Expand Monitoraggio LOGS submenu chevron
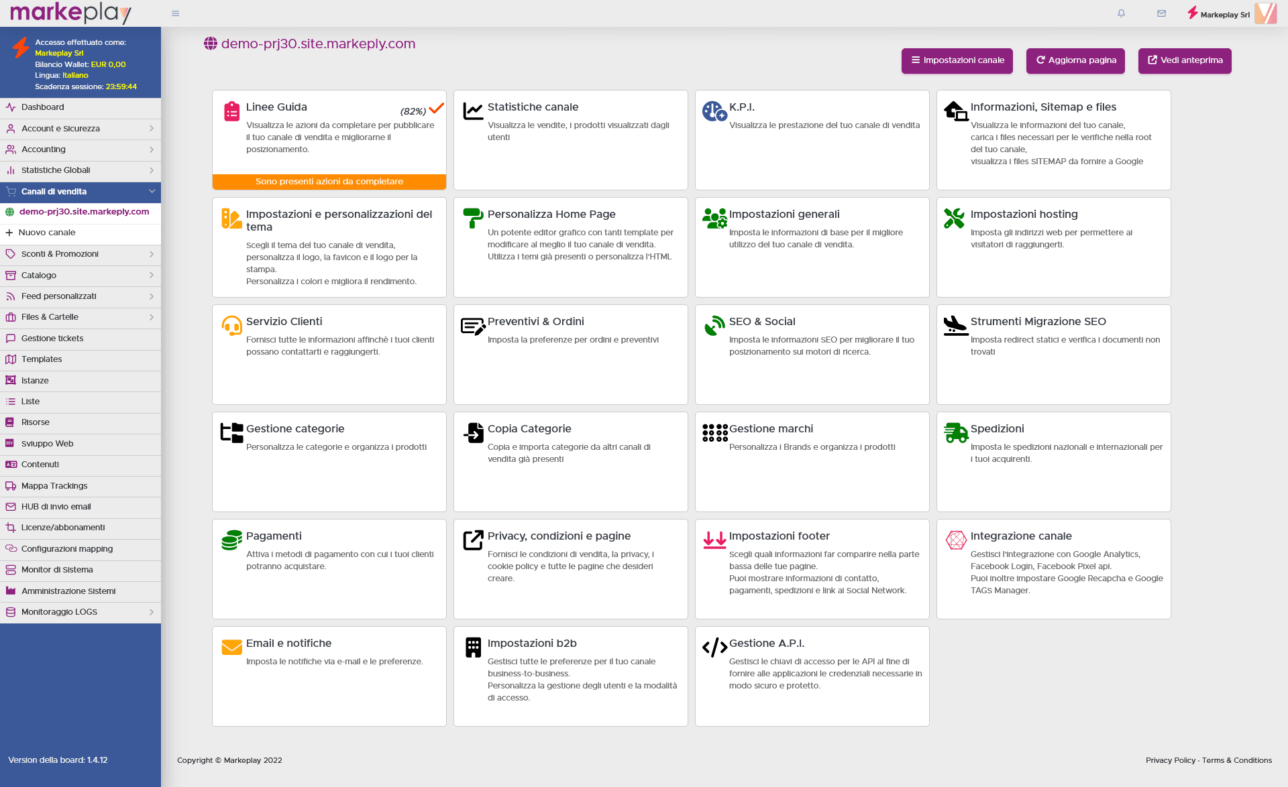 point(152,612)
